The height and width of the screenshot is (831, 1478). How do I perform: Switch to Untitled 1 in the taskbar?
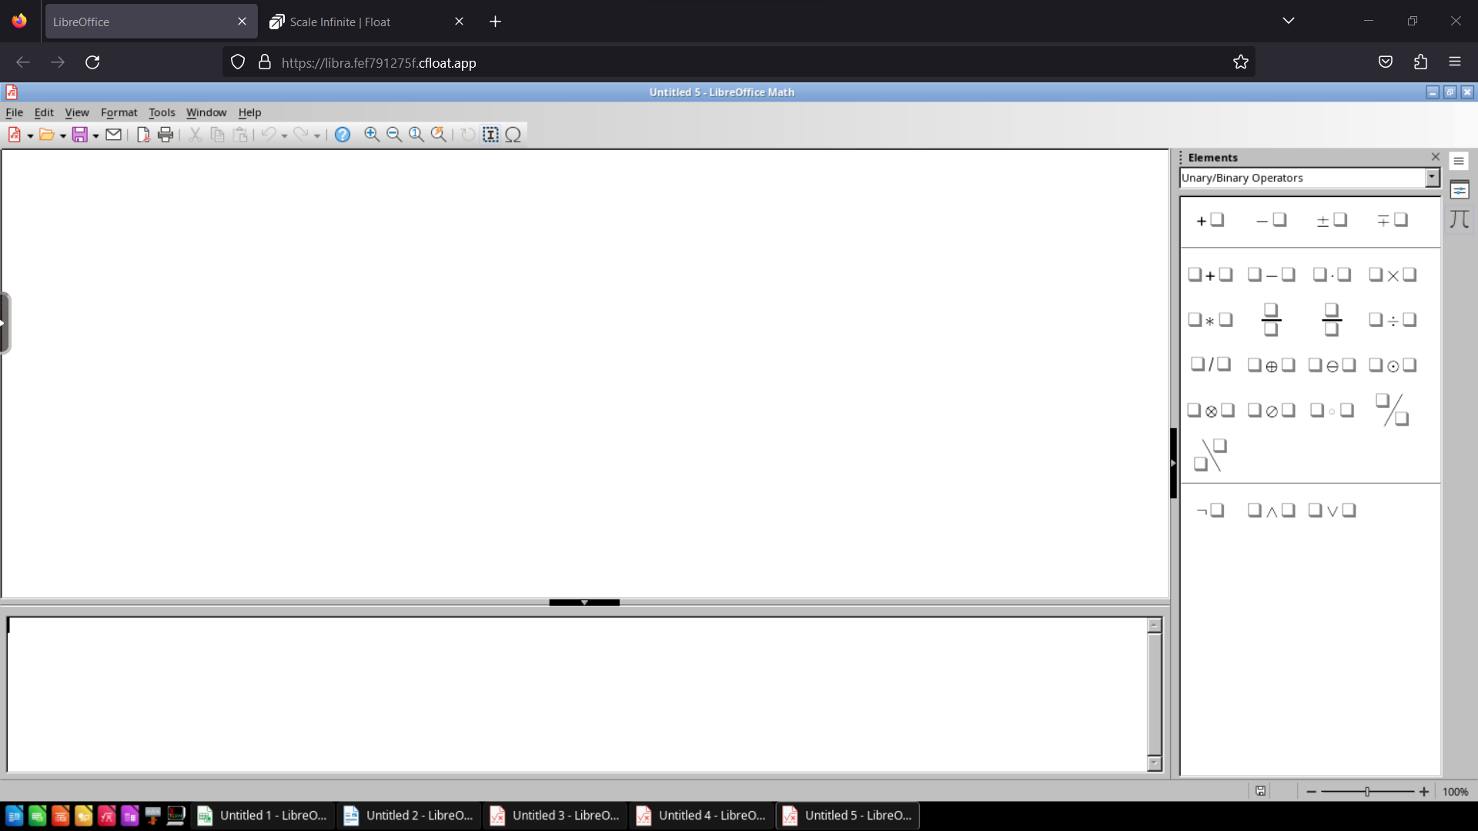(x=263, y=816)
